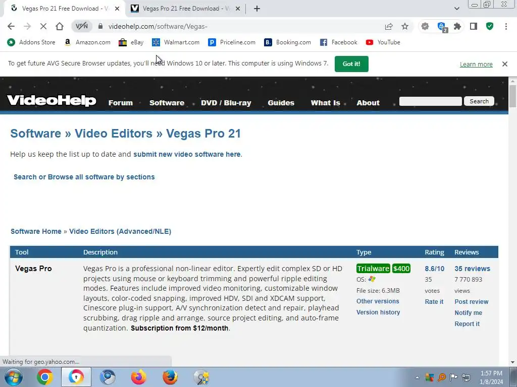Open the browser home page icon

(x=60, y=26)
